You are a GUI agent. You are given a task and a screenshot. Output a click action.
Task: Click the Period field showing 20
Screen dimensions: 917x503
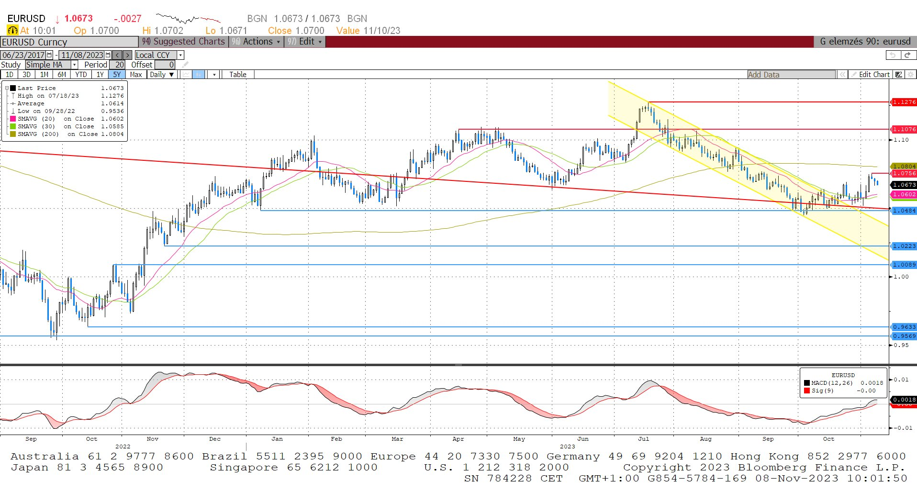(118, 65)
